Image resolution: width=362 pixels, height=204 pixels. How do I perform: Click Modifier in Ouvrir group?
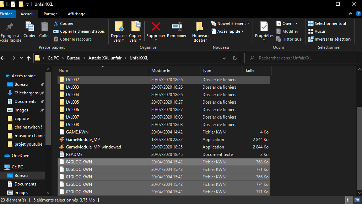(x=287, y=31)
